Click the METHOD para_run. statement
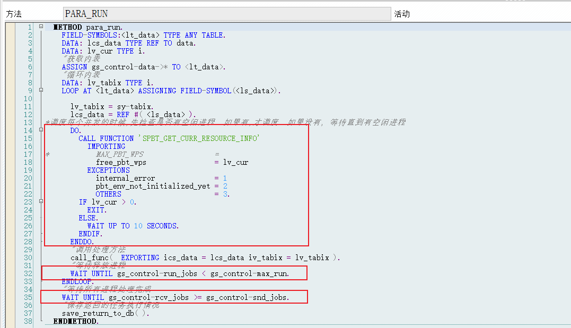 point(88,28)
